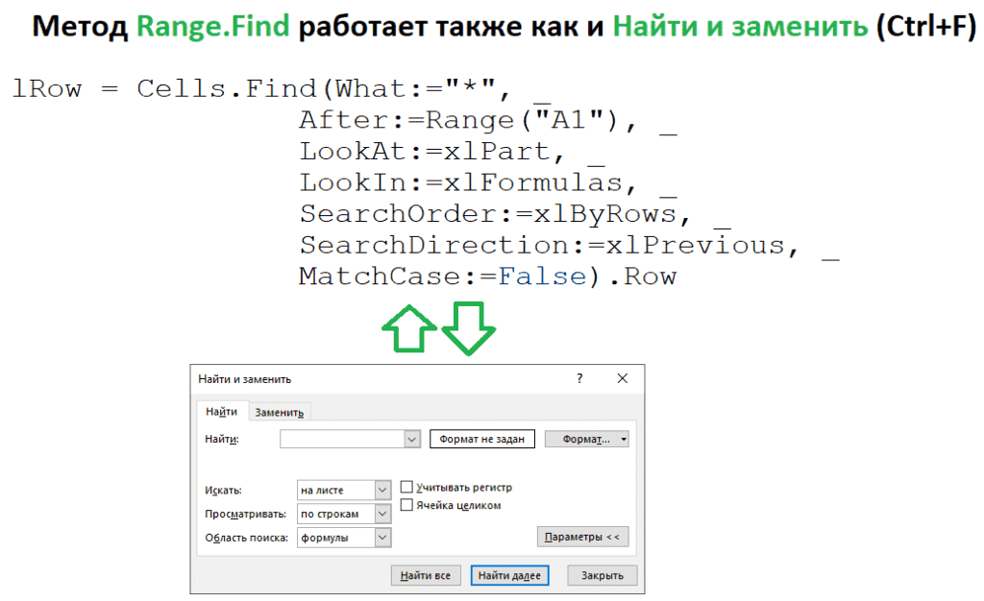Enable the Учитывать регистр checkbox
Viewport: 984px width, 601px height.
tap(406, 487)
